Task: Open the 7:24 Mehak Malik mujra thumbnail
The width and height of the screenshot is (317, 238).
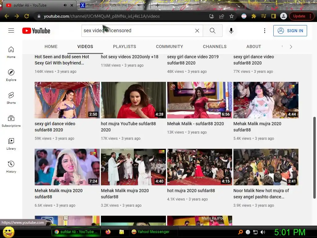Action: (67, 167)
